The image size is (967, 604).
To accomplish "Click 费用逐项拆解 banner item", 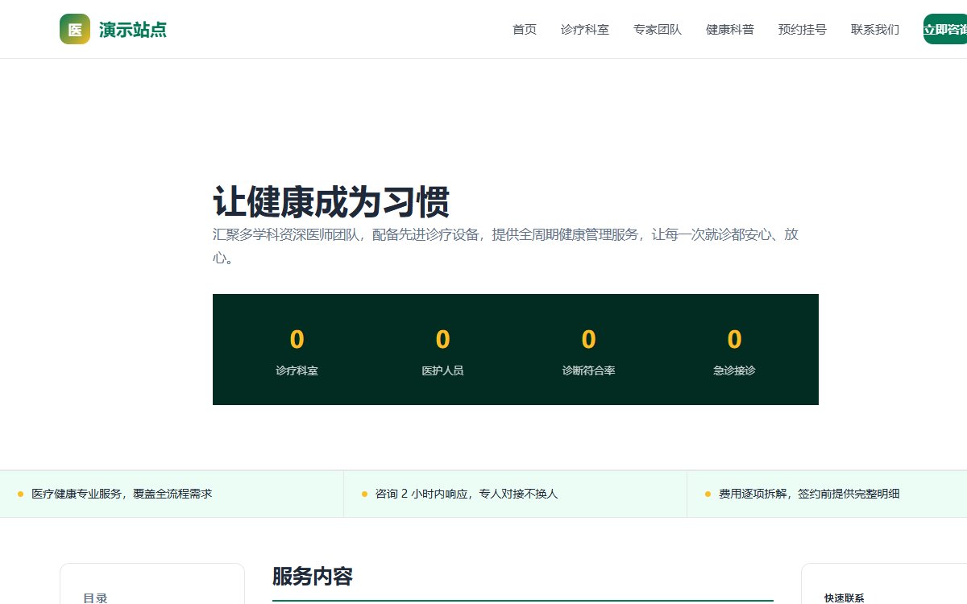I will coord(827,494).
